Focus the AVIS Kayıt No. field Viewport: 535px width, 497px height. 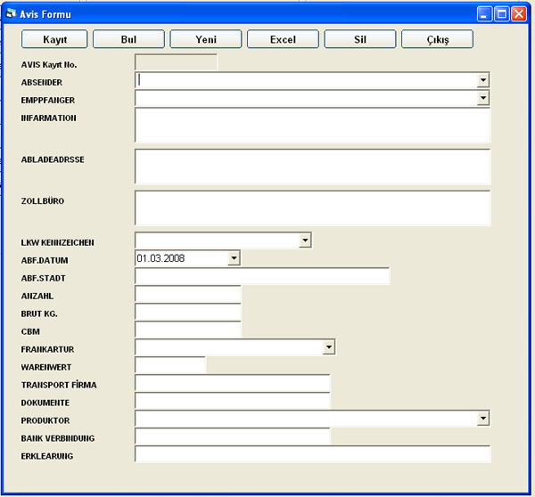pos(176,62)
